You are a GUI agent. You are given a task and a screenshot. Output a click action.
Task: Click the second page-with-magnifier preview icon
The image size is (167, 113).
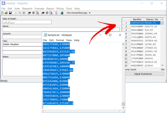tap(51, 13)
